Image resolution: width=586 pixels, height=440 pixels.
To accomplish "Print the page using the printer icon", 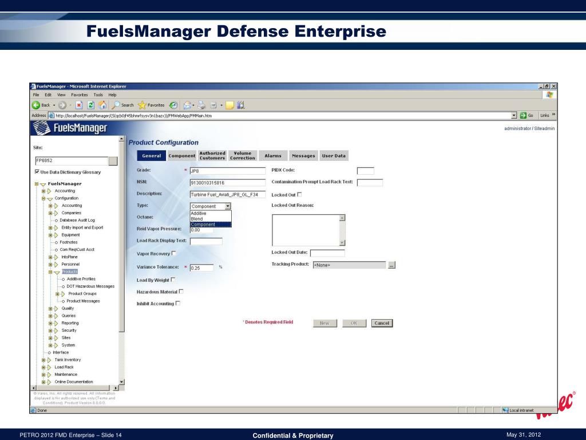I will [201, 105].
